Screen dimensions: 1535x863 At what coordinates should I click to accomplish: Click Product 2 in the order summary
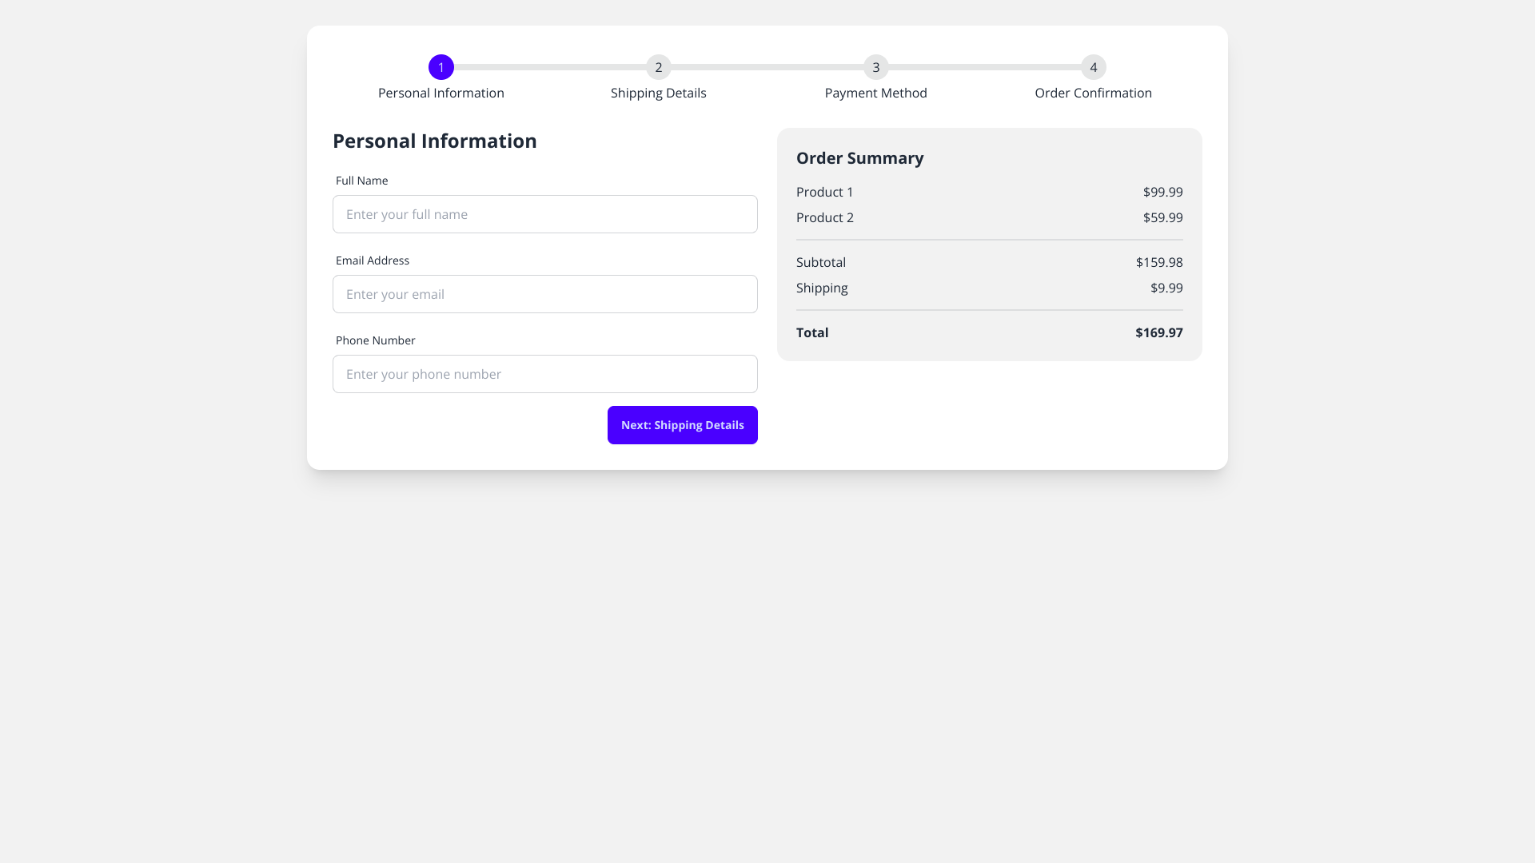[825, 217]
